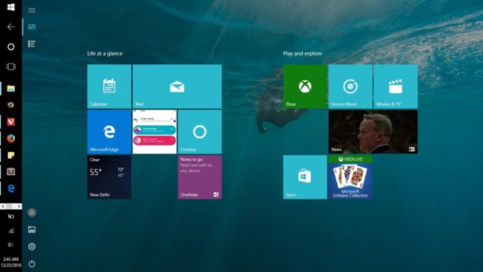483x272 pixels.
Task: Open Cortana from the taskbar circle
Action: pos(11,47)
